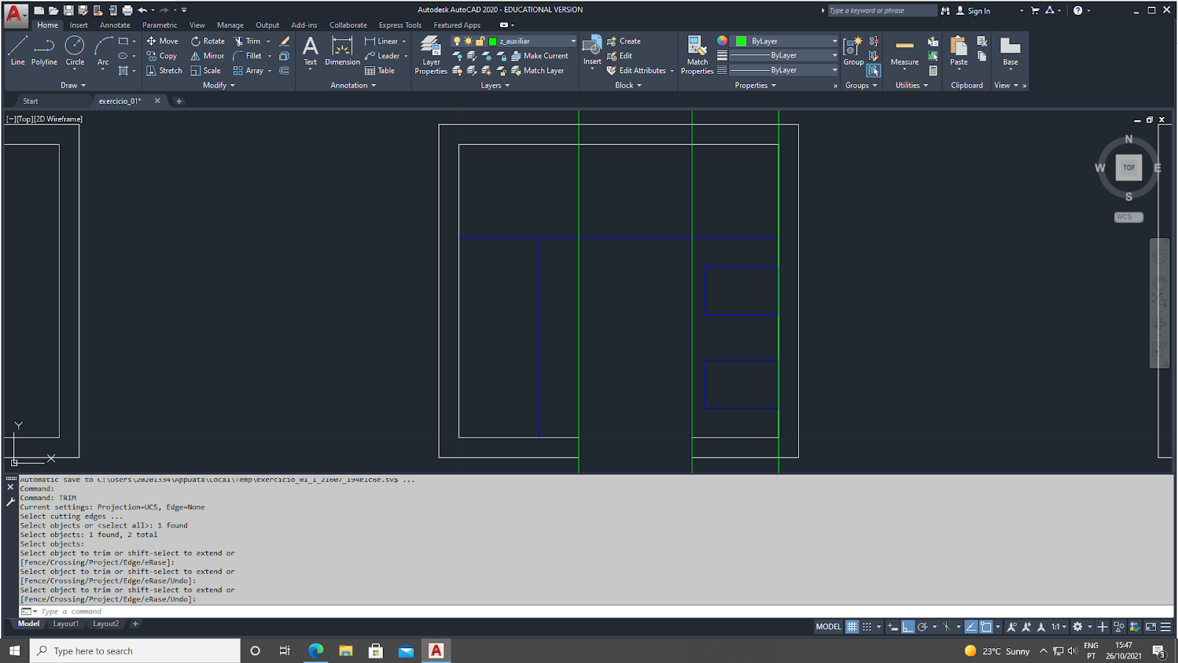
Task: Insert a Table annotation
Action: pos(380,71)
